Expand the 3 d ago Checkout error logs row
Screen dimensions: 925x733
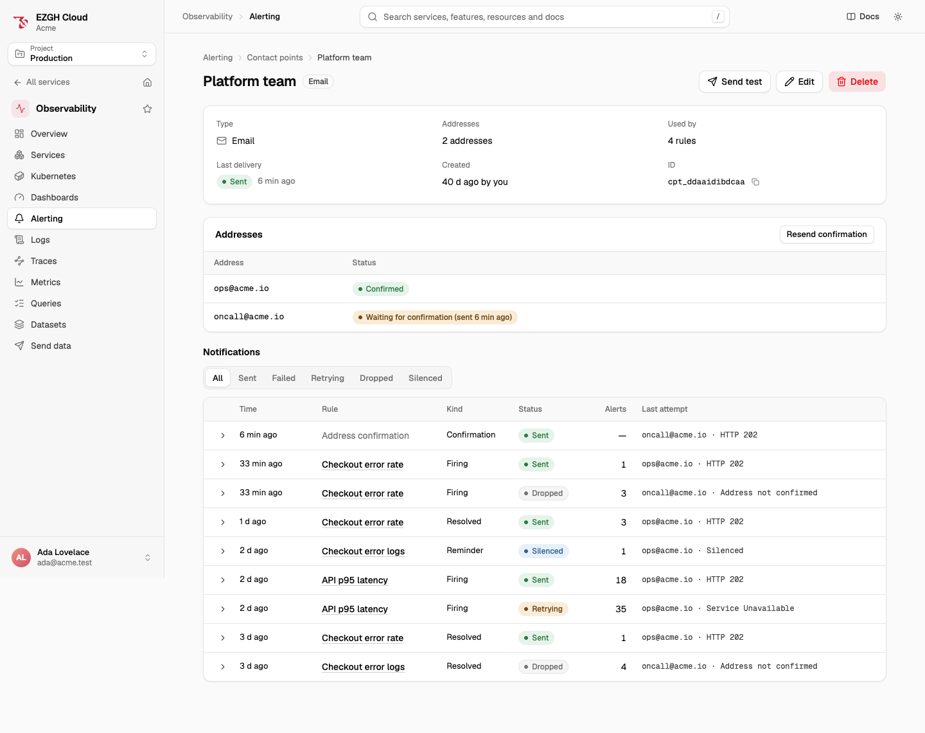223,667
